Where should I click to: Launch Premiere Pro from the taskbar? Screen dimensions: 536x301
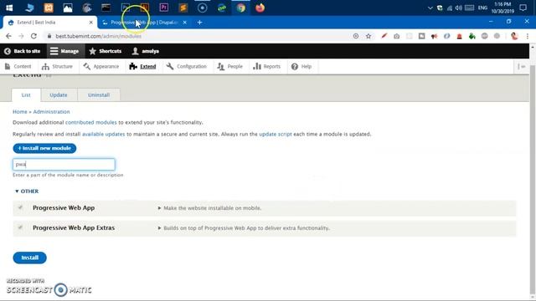click(164, 8)
